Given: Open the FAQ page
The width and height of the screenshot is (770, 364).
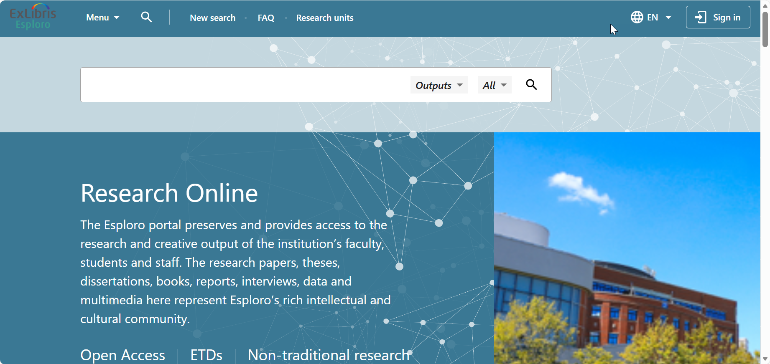Looking at the screenshot, I should click(x=266, y=18).
